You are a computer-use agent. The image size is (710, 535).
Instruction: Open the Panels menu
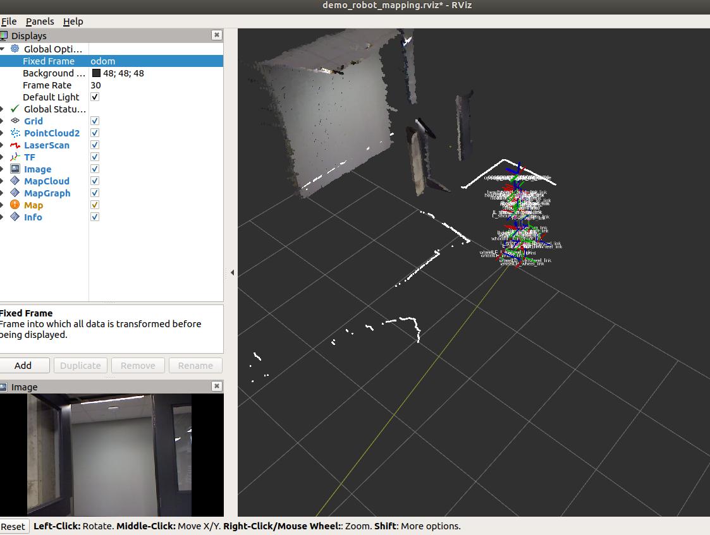(40, 21)
